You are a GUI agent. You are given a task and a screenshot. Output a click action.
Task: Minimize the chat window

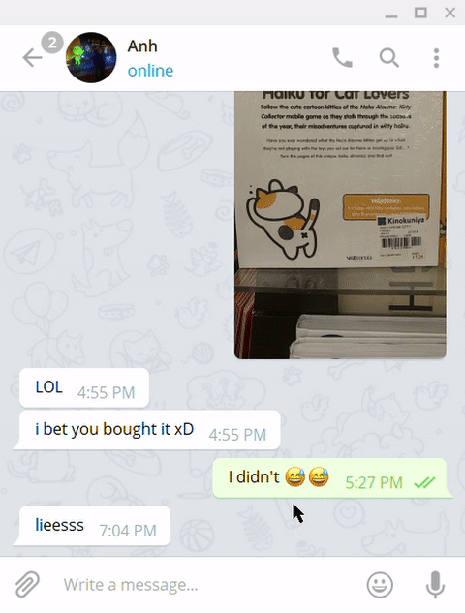pyautogui.click(x=391, y=15)
